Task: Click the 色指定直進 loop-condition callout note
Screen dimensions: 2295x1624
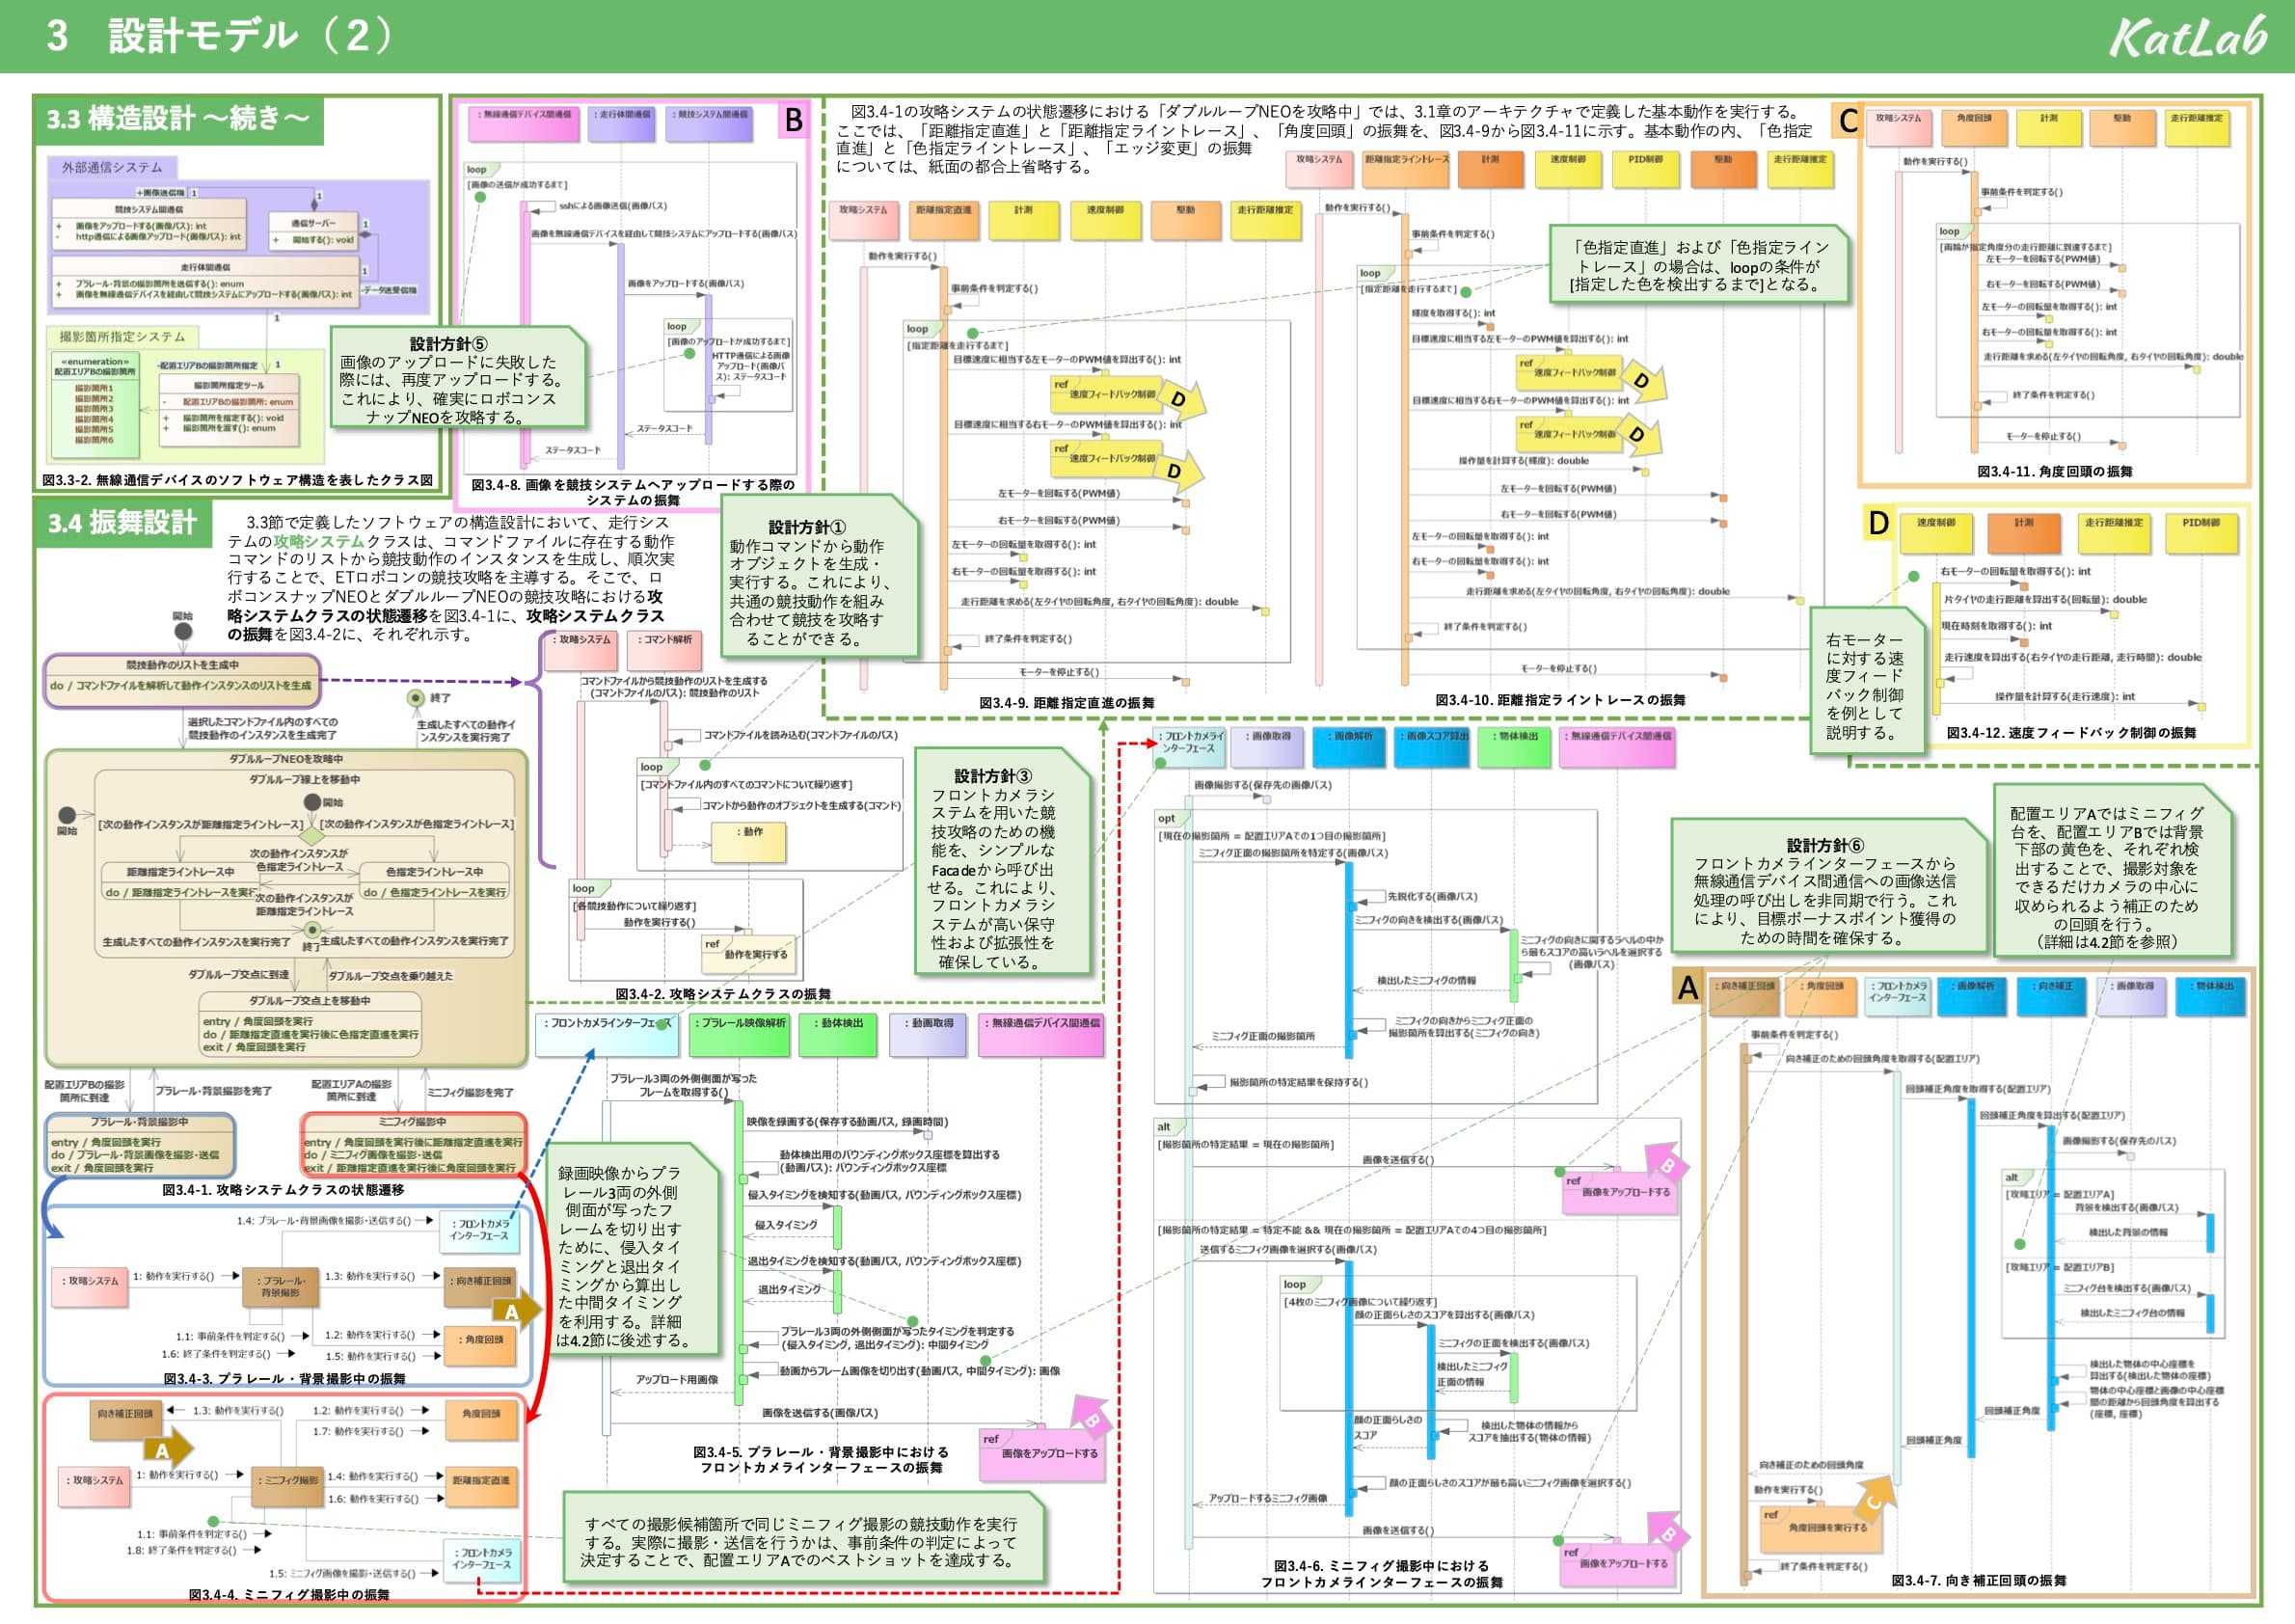Action: point(1699,265)
